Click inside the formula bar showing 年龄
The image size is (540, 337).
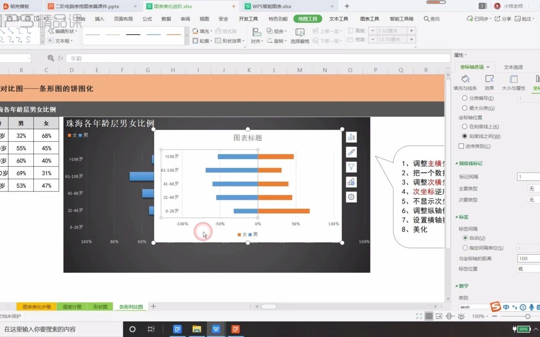pos(141,59)
